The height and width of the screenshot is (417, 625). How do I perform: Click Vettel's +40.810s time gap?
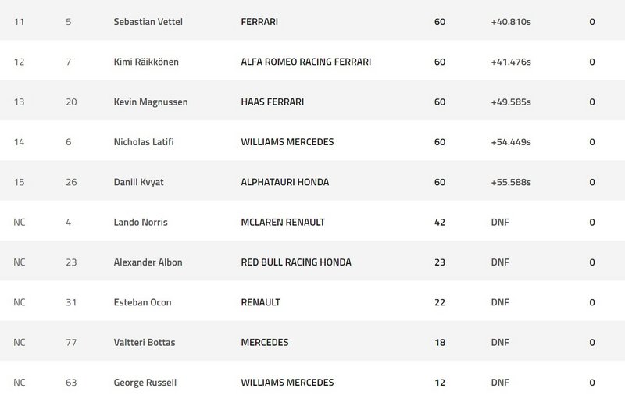pyautogui.click(x=511, y=22)
